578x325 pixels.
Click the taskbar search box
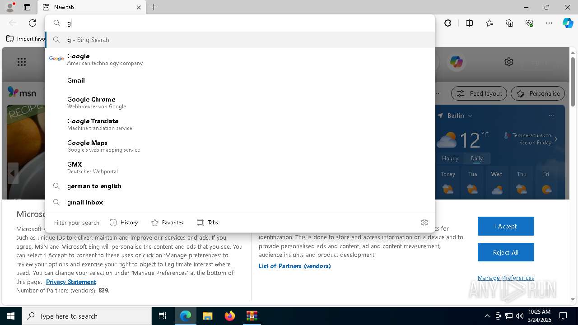coord(87,316)
